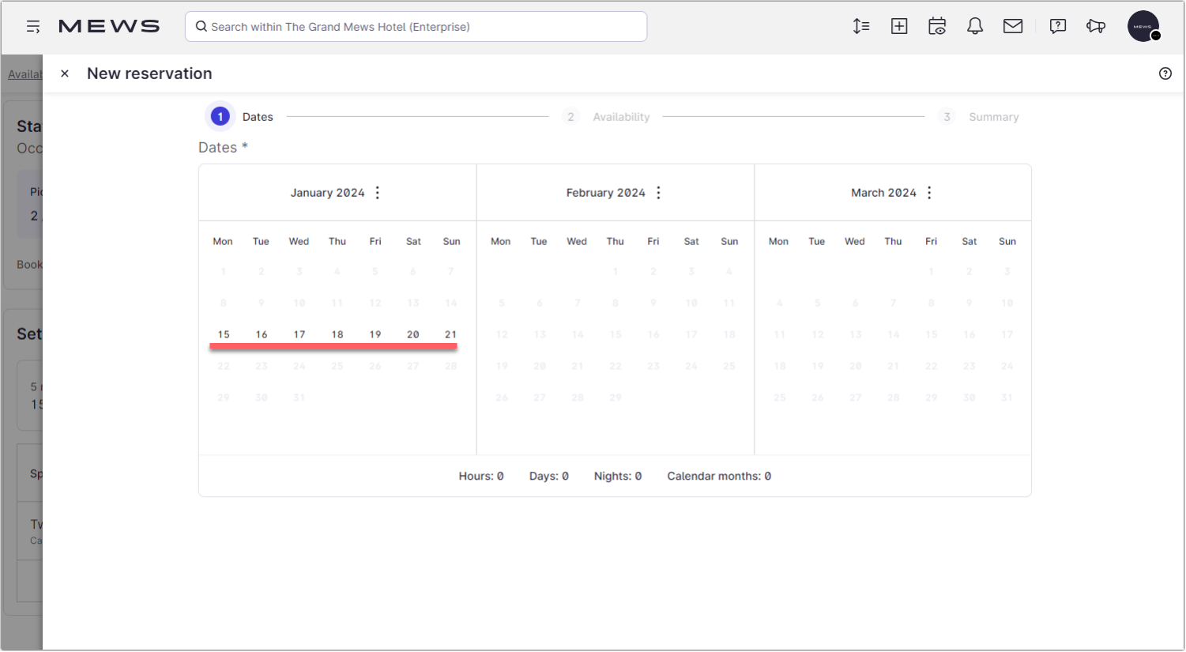Click the plus box create icon
The height and width of the screenshot is (652, 1186).
click(899, 27)
